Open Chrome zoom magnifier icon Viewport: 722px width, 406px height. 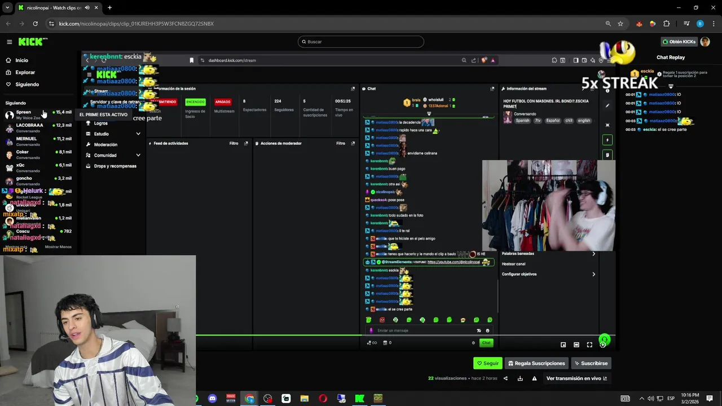[x=608, y=24]
